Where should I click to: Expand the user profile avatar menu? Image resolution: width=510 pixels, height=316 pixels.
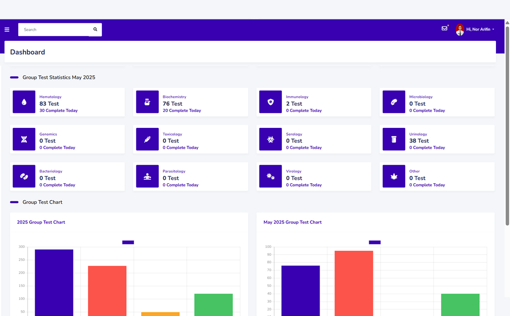click(x=459, y=29)
